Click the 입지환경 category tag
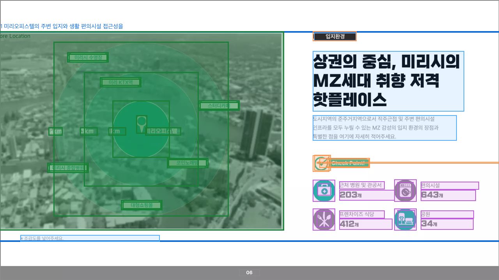This screenshot has height=280, width=499. click(335, 37)
